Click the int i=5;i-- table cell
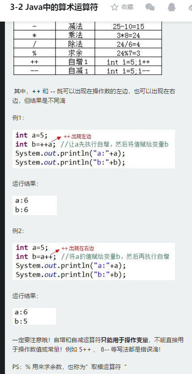This screenshot has height=374, width=192. point(128,70)
